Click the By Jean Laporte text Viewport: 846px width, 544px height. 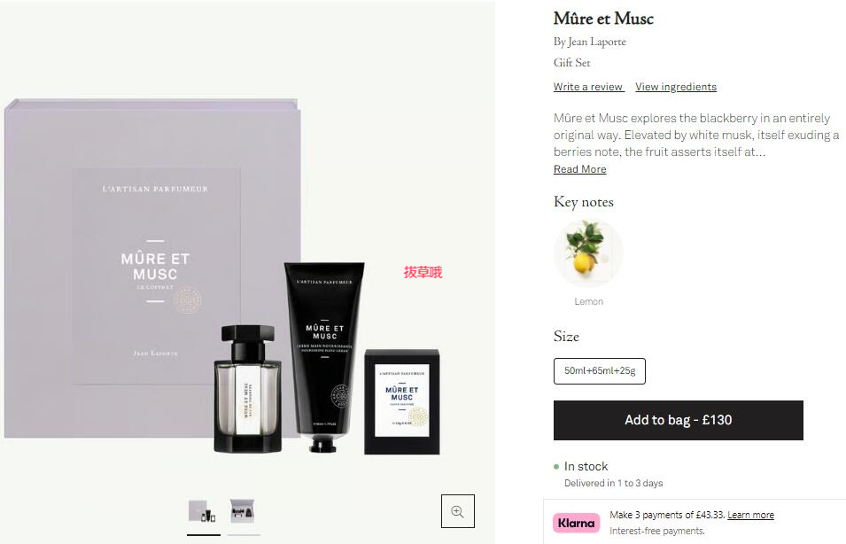pos(590,42)
